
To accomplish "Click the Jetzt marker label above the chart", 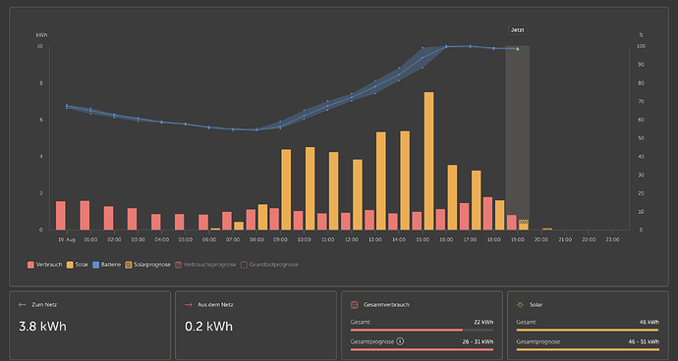I will (517, 30).
